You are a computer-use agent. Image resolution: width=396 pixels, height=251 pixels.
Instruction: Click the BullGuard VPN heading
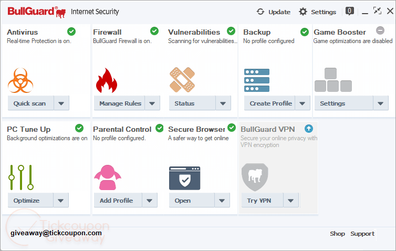point(267,129)
